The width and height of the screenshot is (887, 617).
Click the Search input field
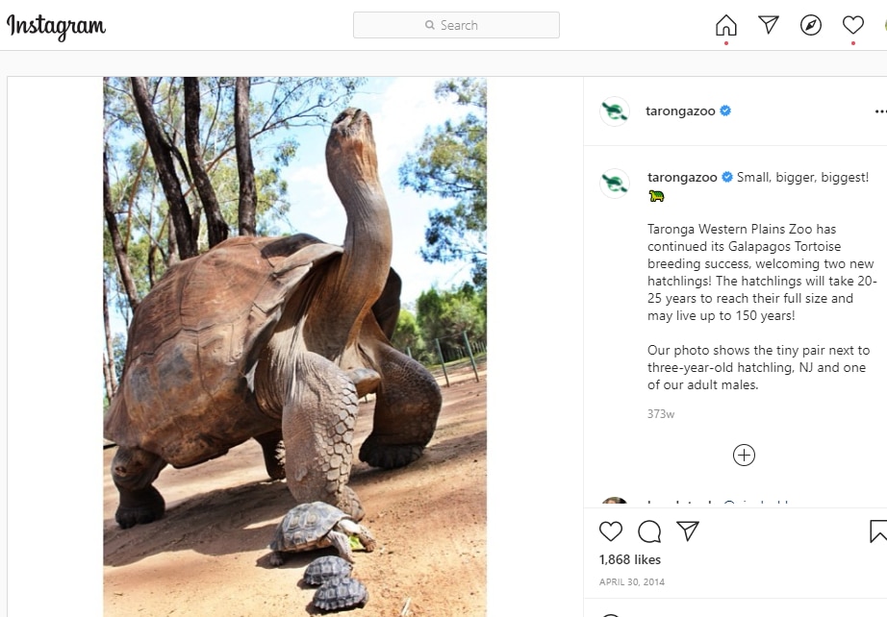click(x=456, y=25)
